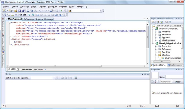Select MainPage.xaml in the solution tree

pyautogui.click(x=168, y=40)
